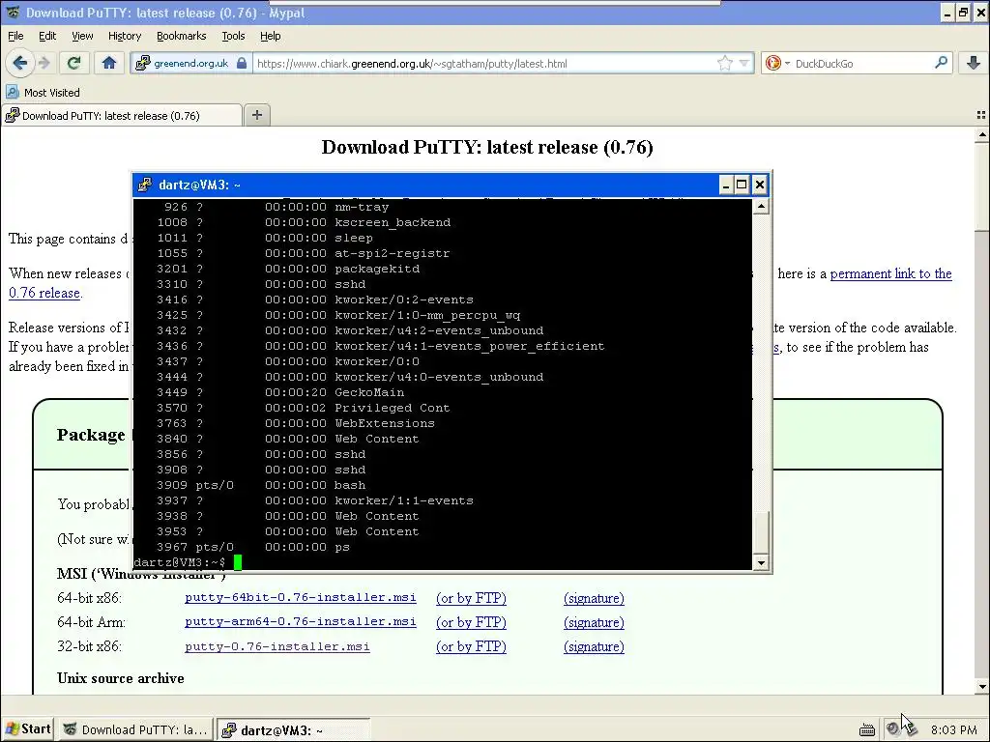Click the PuTTY terminal scrollbar thumb

click(x=762, y=530)
